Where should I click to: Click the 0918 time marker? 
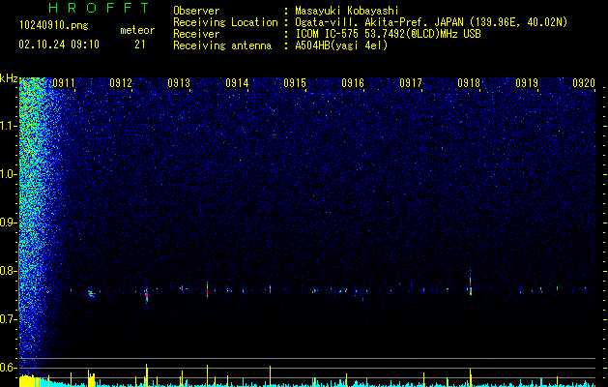[x=469, y=83]
